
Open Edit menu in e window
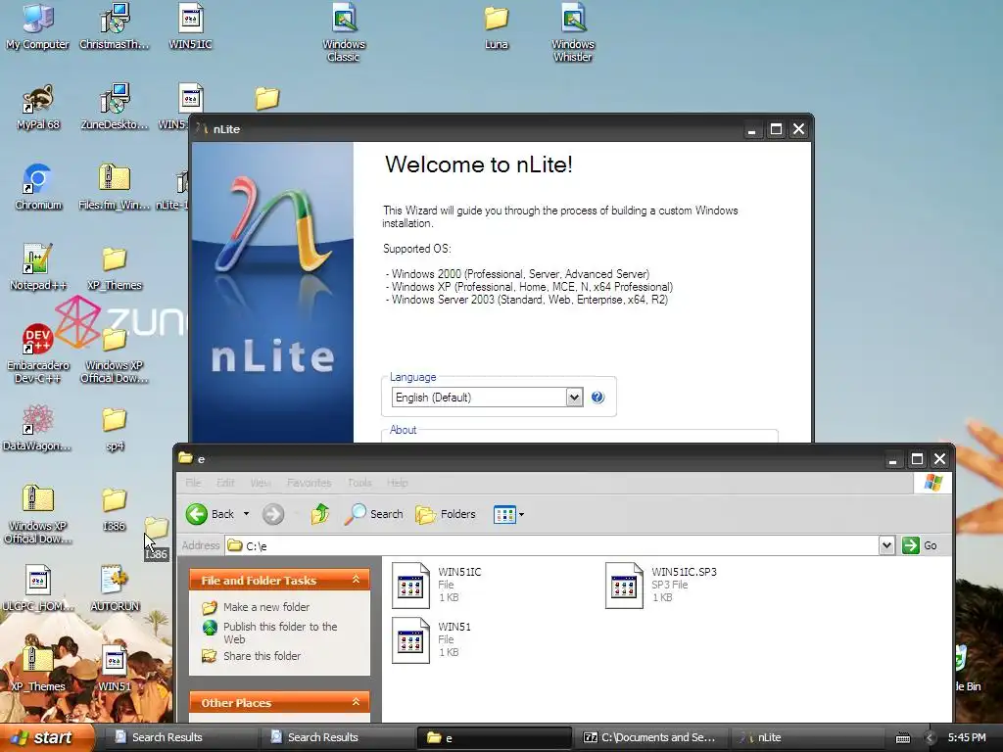point(225,483)
